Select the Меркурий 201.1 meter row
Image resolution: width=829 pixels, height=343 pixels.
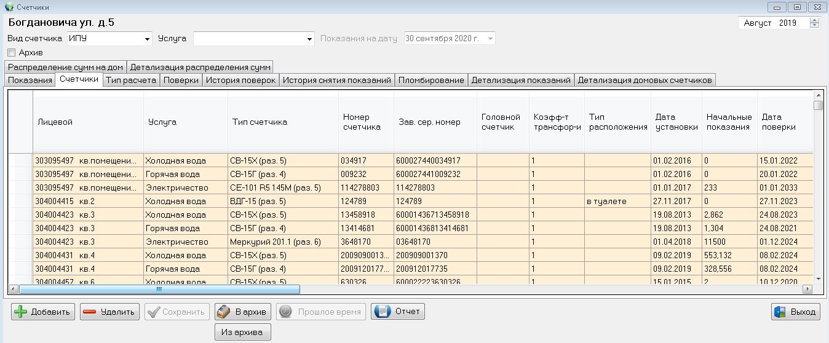point(276,242)
